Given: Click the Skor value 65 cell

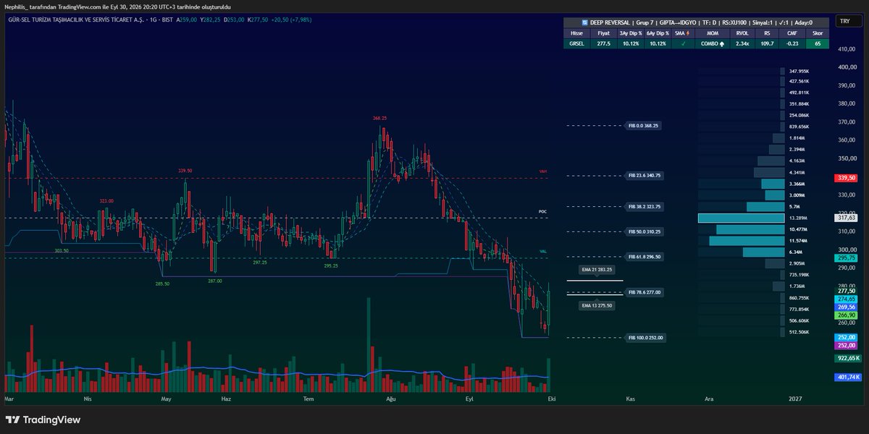Looking at the screenshot, I should point(817,44).
